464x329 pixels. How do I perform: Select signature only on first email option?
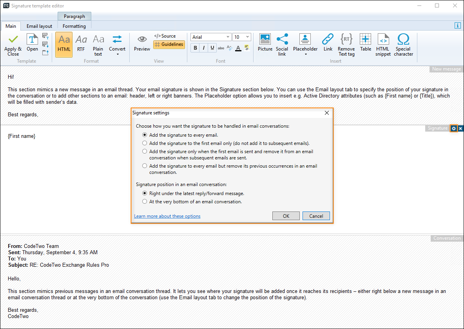tap(145, 143)
